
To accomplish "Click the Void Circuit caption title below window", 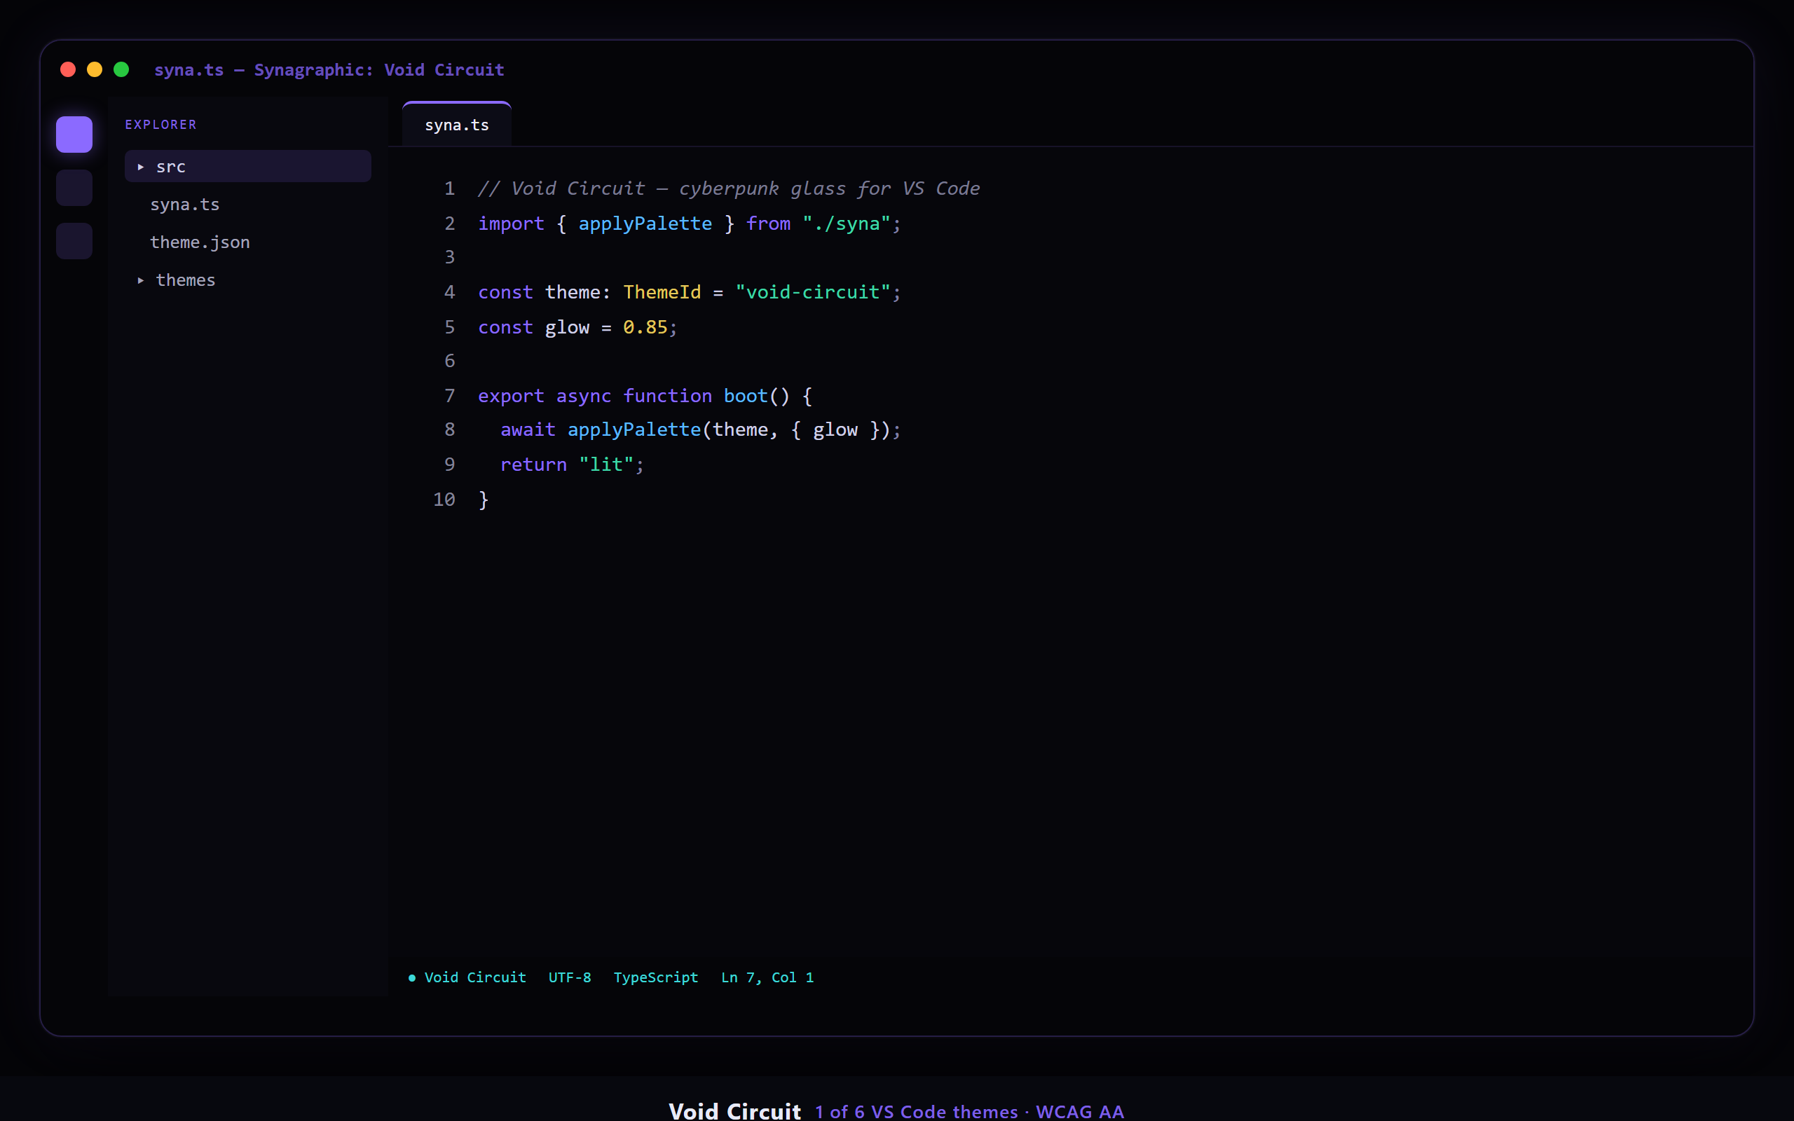I will pos(734,1110).
